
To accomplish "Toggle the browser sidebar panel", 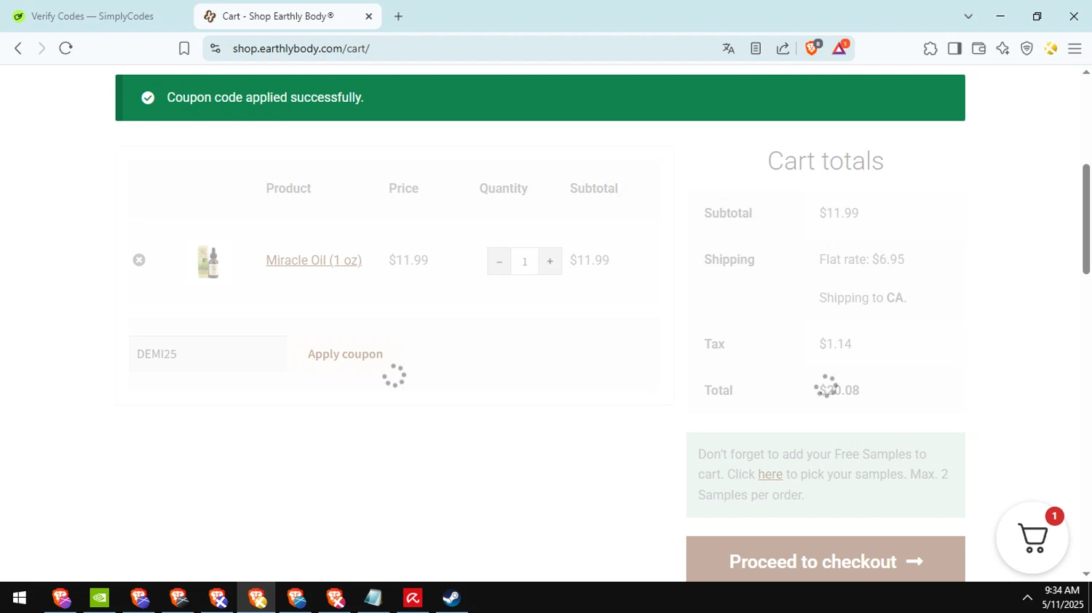I will (954, 49).
